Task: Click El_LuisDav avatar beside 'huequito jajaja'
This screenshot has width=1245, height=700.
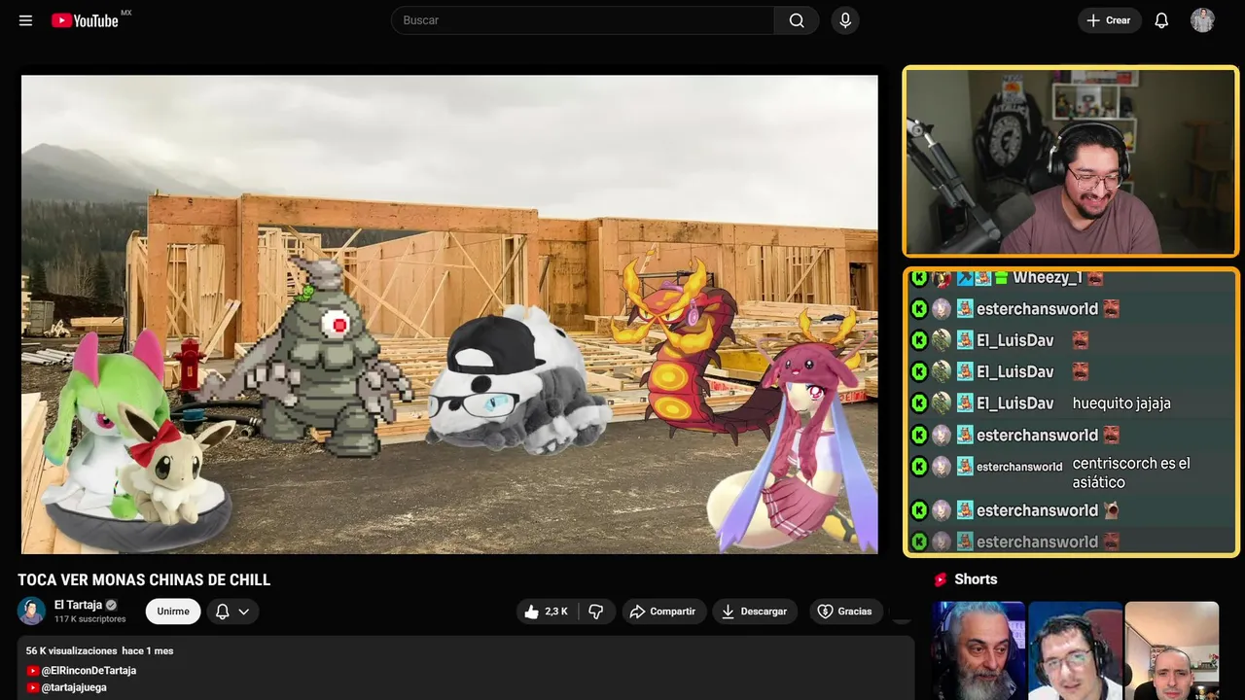Action: tap(942, 403)
